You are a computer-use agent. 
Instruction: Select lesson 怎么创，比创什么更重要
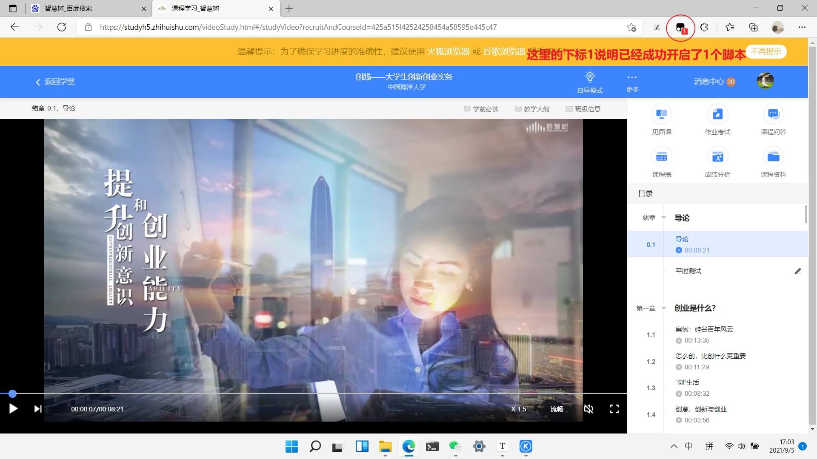click(711, 356)
